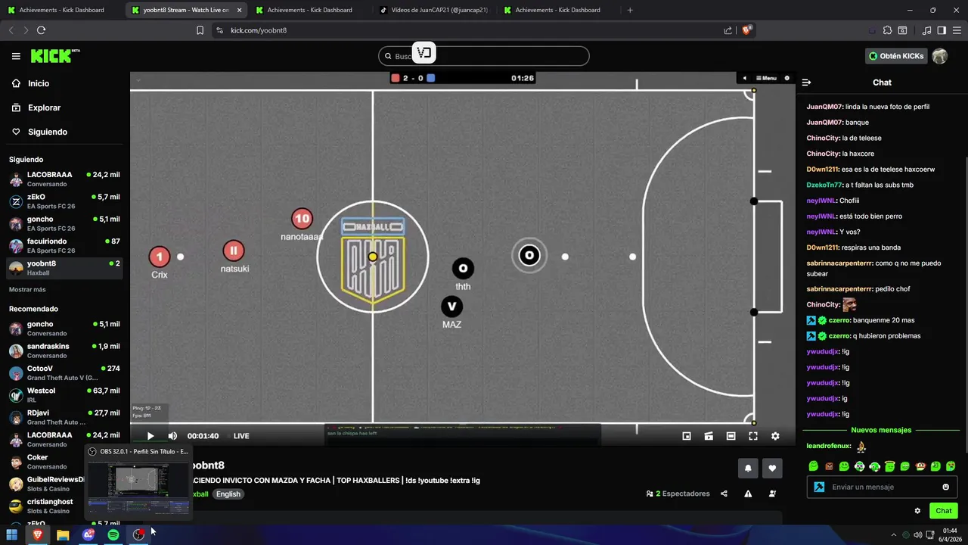Click the OBS 32.0.1 taskbar preview thumbnail
Image resolution: width=968 pixels, height=545 pixels.
click(x=138, y=482)
